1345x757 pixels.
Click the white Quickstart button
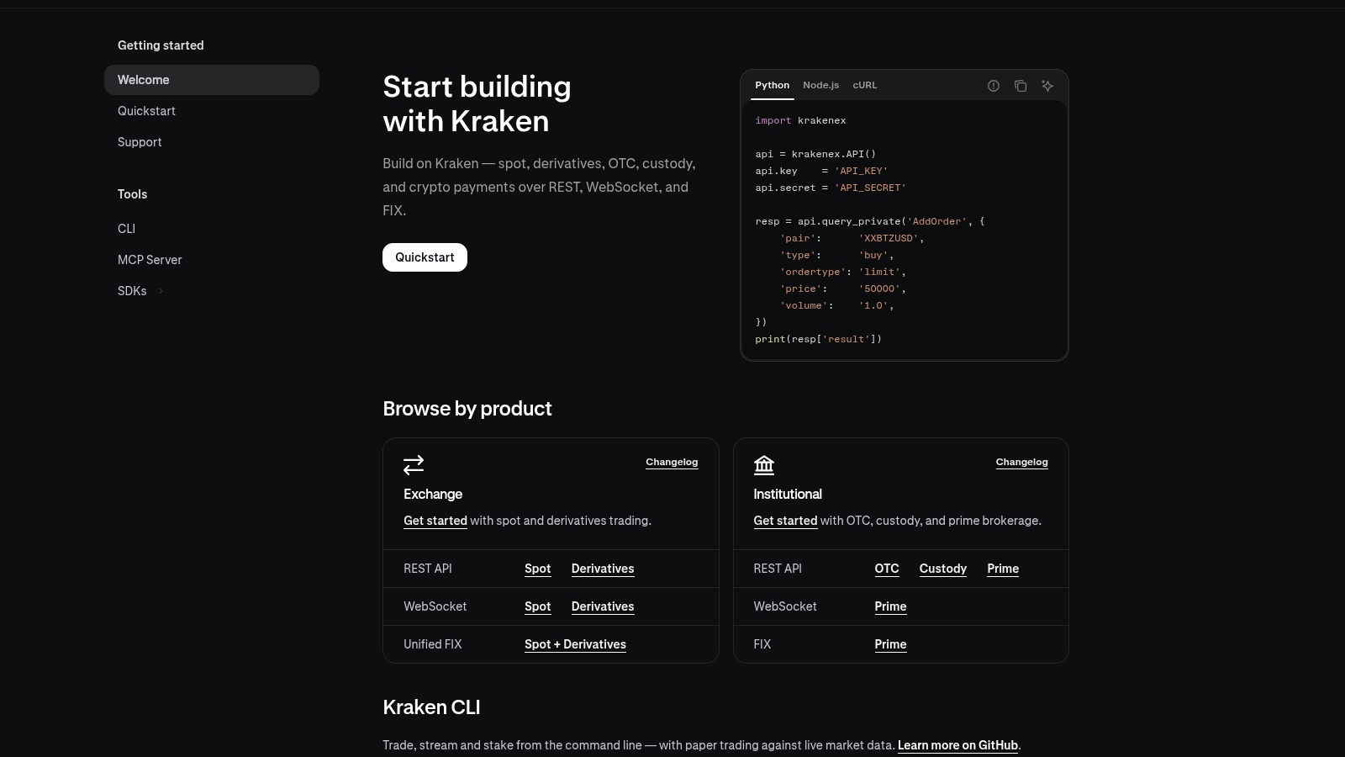tap(425, 257)
